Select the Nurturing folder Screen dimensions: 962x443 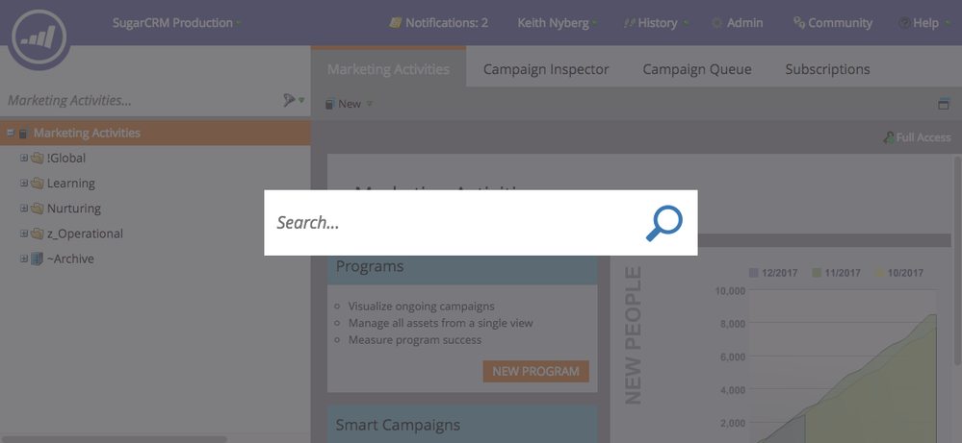click(x=73, y=208)
